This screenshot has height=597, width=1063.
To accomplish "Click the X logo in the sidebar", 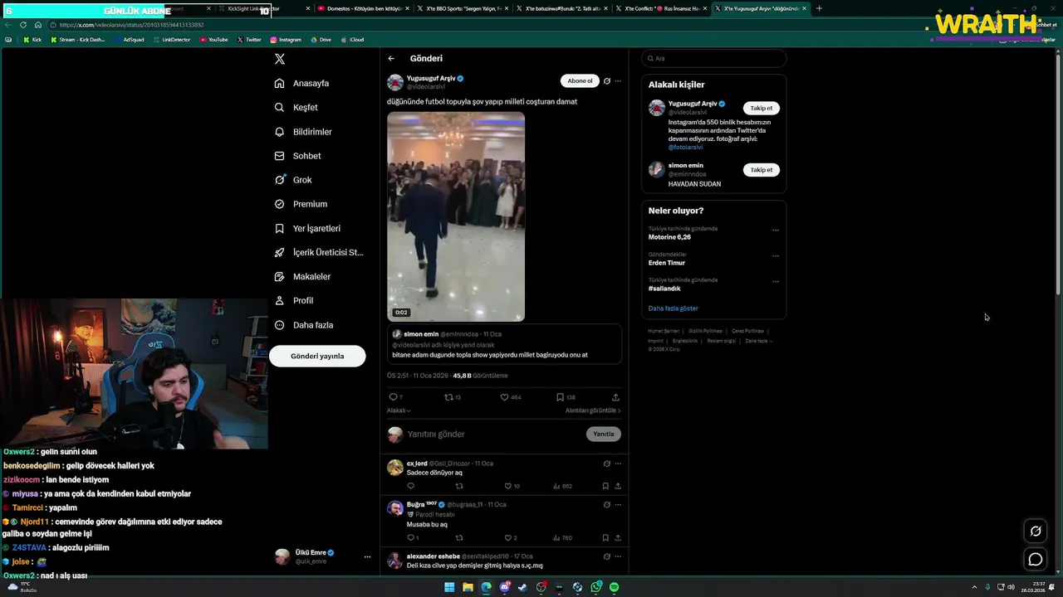I will click(280, 59).
